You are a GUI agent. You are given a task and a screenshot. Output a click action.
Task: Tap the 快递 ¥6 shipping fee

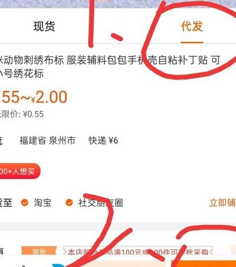[103, 140]
